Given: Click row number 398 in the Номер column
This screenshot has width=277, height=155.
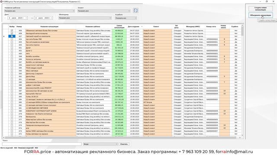Looking at the screenshot, I should 20,56.
